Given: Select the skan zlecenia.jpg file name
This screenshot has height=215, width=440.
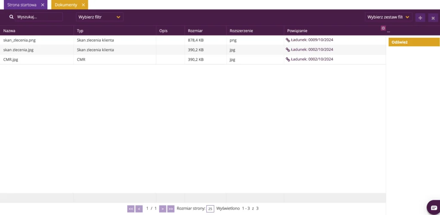Looking at the screenshot, I should tap(18, 50).
